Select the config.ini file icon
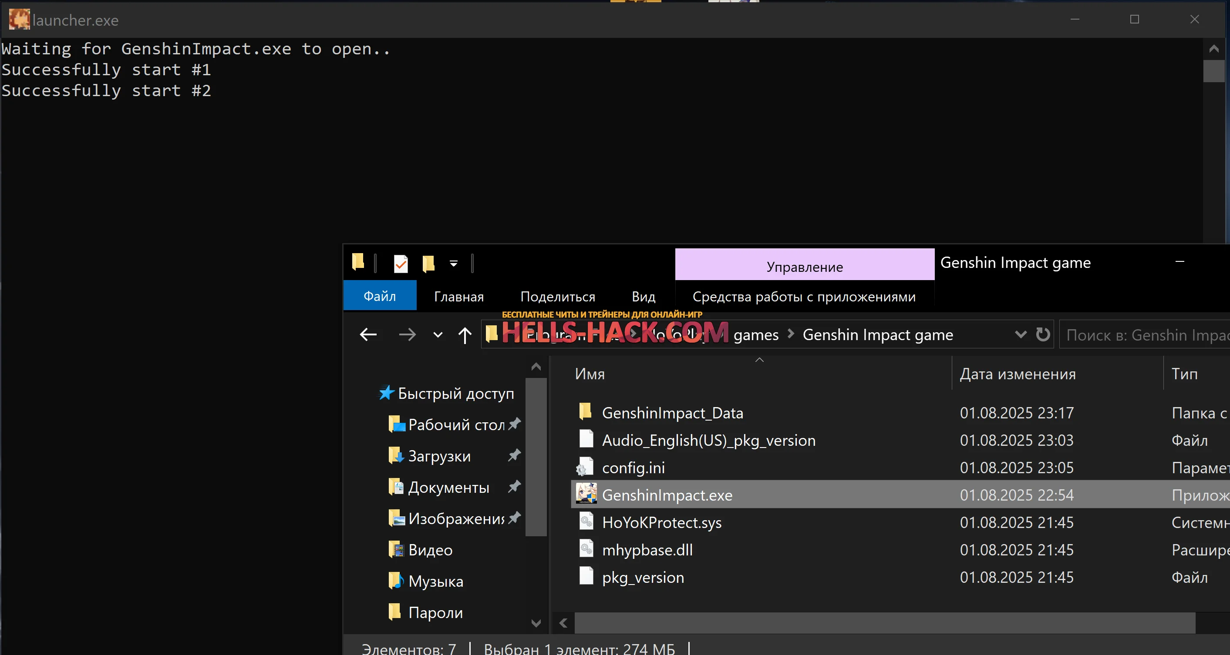 585,467
